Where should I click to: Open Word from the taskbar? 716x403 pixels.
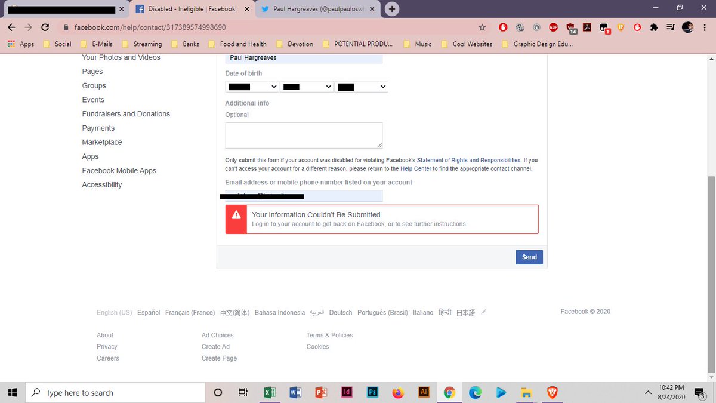pos(295,392)
